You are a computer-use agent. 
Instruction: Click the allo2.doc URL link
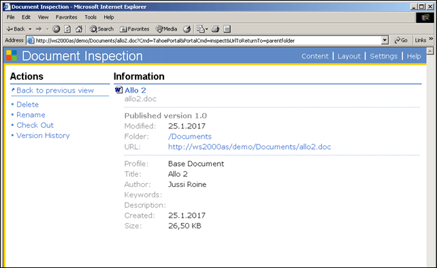click(x=250, y=147)
